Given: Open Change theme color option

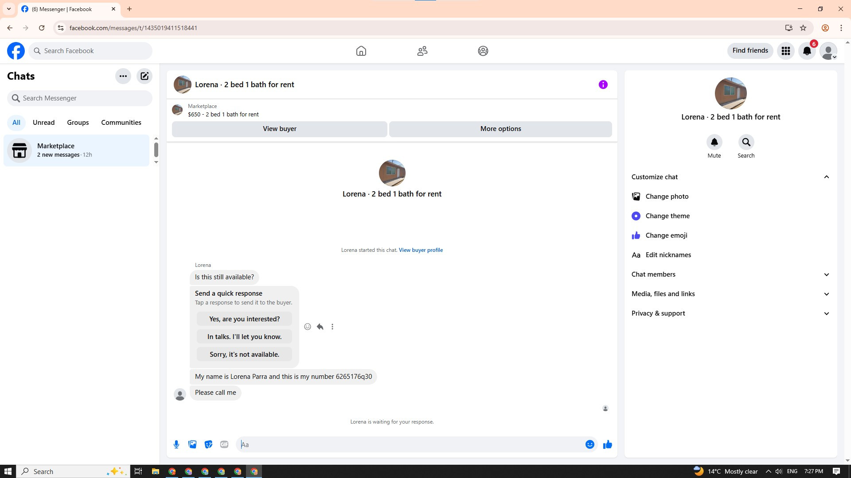Looking at the screenshot, I should pos(668,216).
